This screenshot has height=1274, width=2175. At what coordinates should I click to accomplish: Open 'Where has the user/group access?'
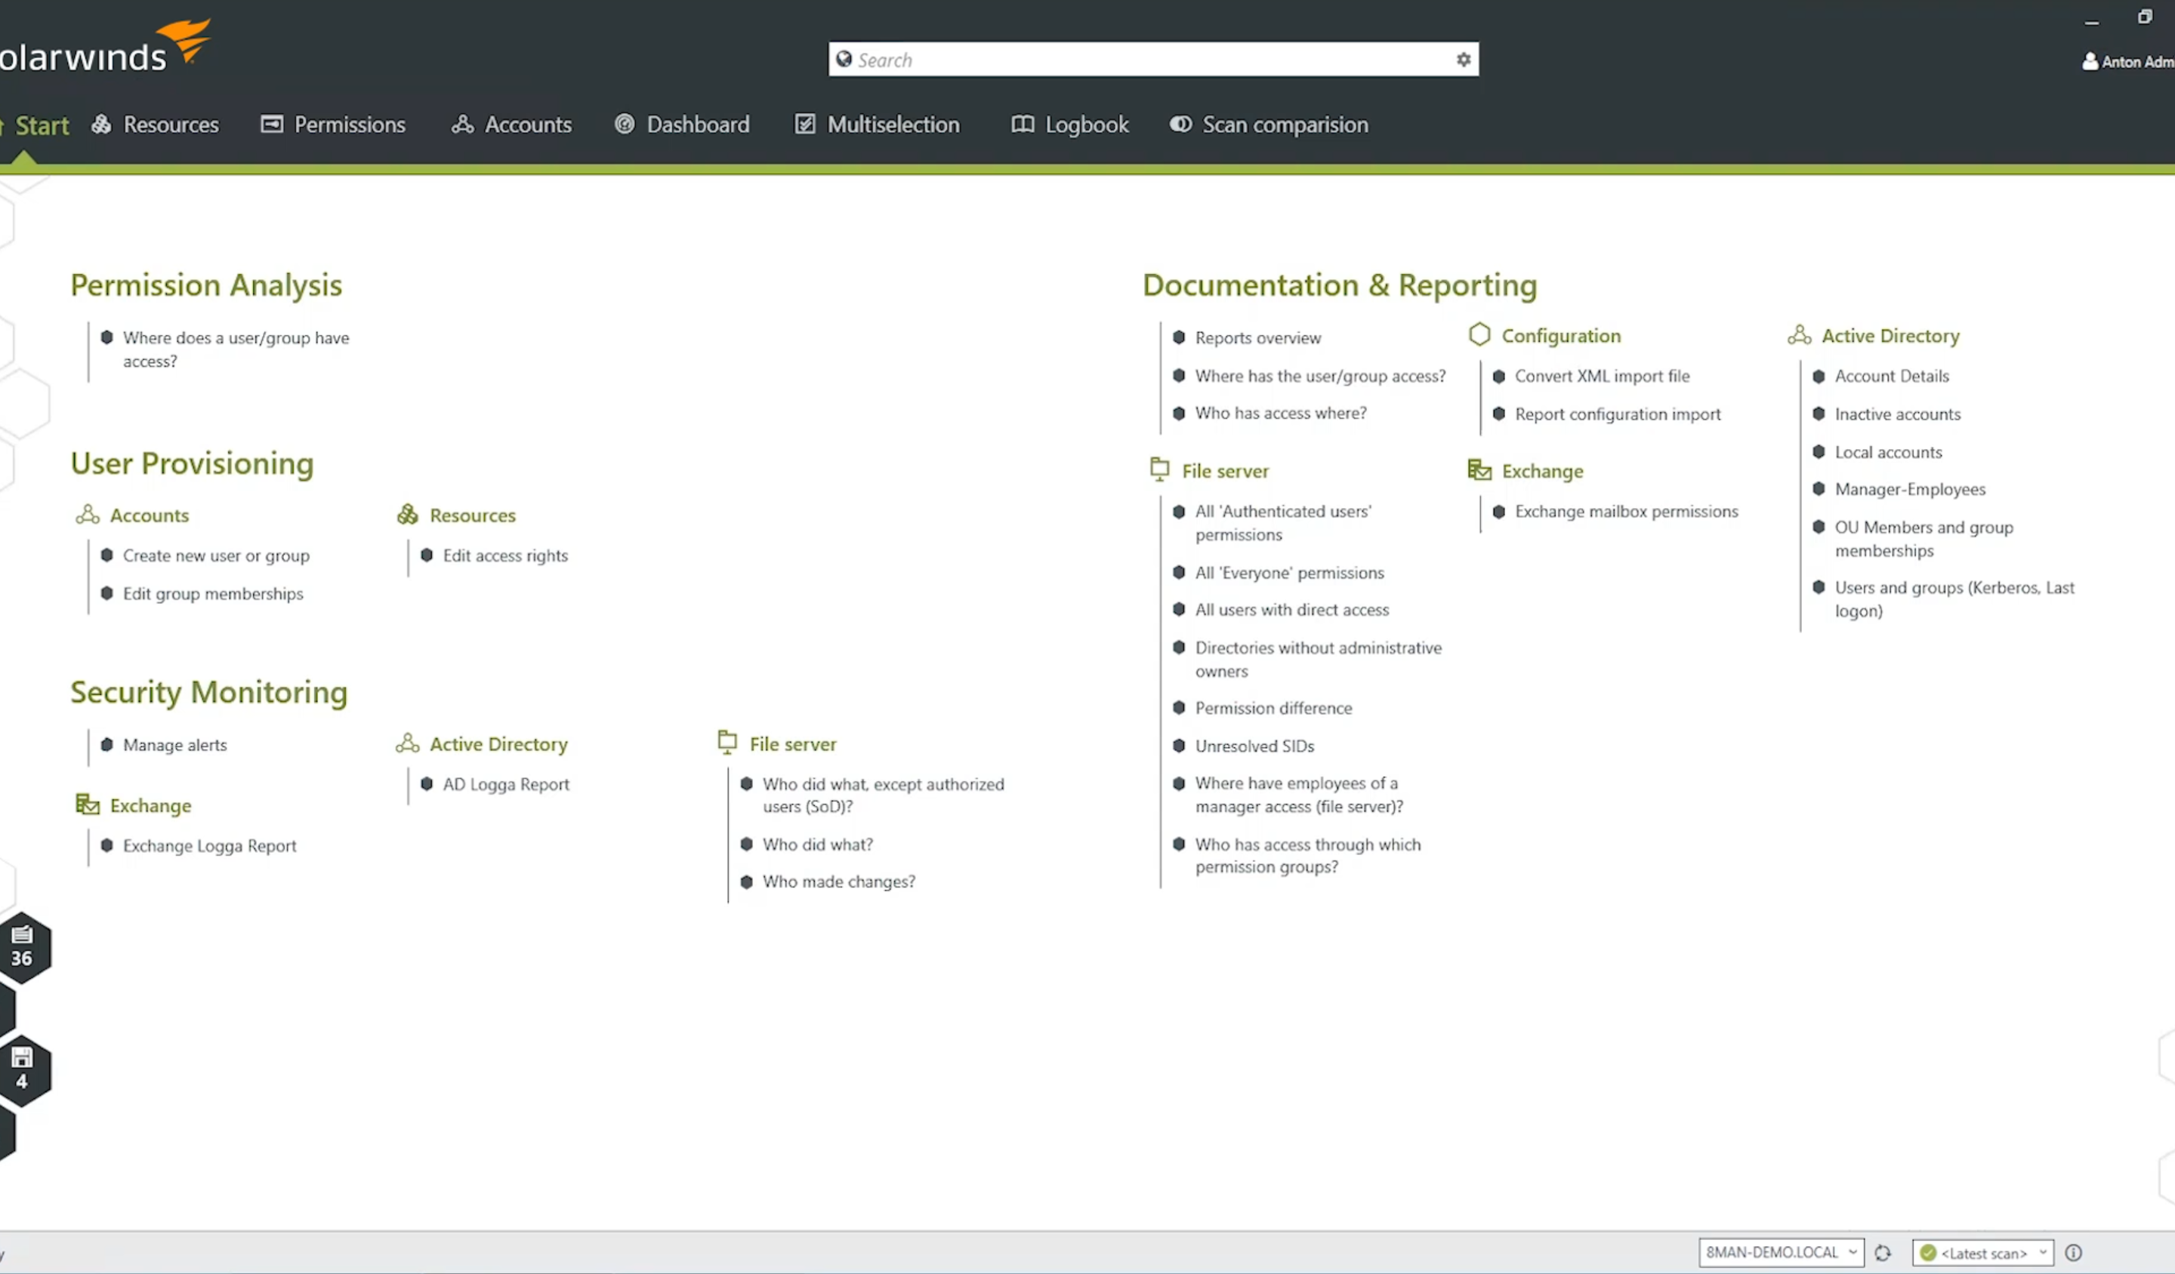point(1321,376)
